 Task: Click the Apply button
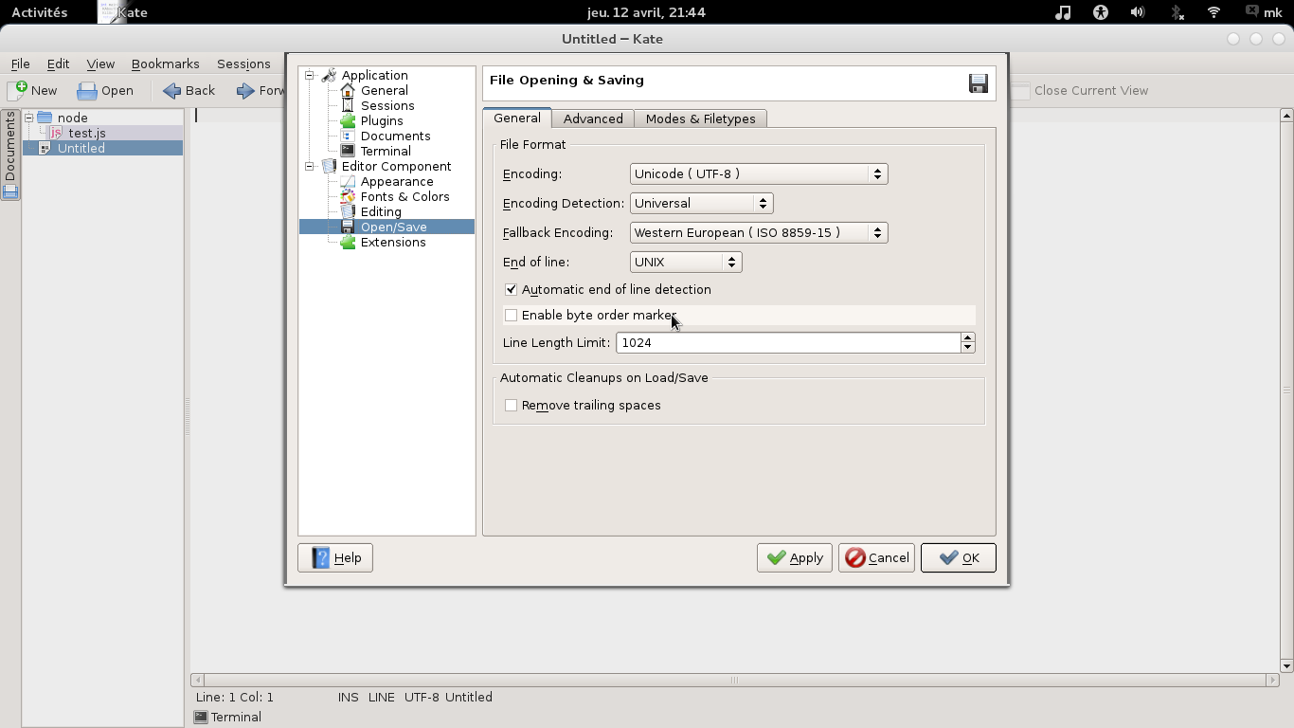794,557
